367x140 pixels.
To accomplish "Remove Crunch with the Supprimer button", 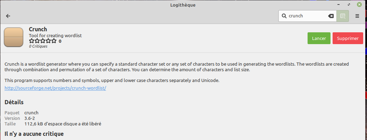I will (348, 38).
